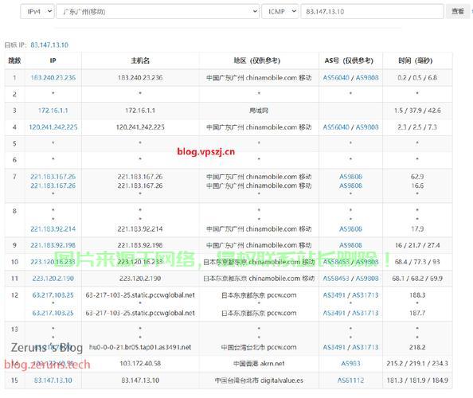Open hop 9 IP link 221.183.92.198
The height and width of the screenshot is (398, 473).
53,245
